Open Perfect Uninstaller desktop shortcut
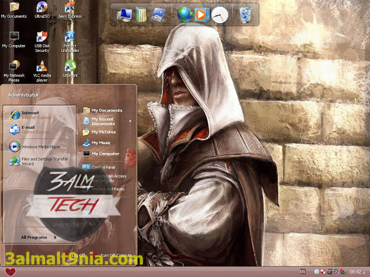This screenshot has width=370, height=277. (70, 42)
